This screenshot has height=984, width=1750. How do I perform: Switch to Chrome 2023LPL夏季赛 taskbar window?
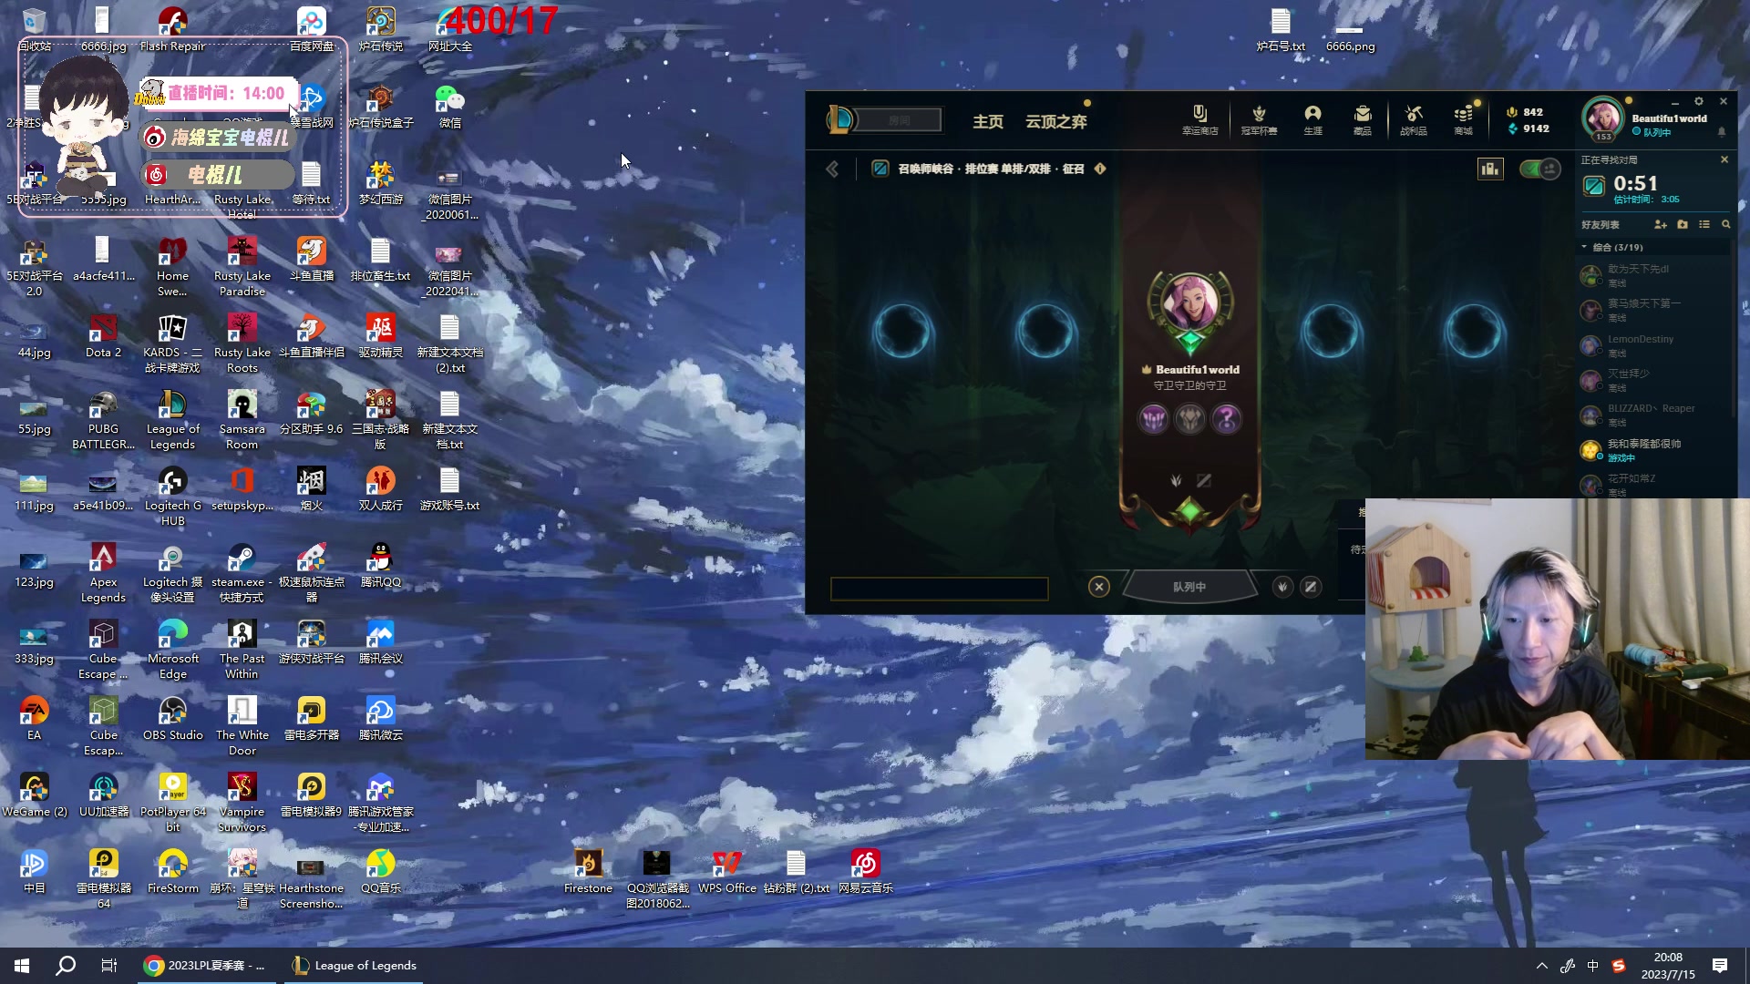(x=207, y=966)
